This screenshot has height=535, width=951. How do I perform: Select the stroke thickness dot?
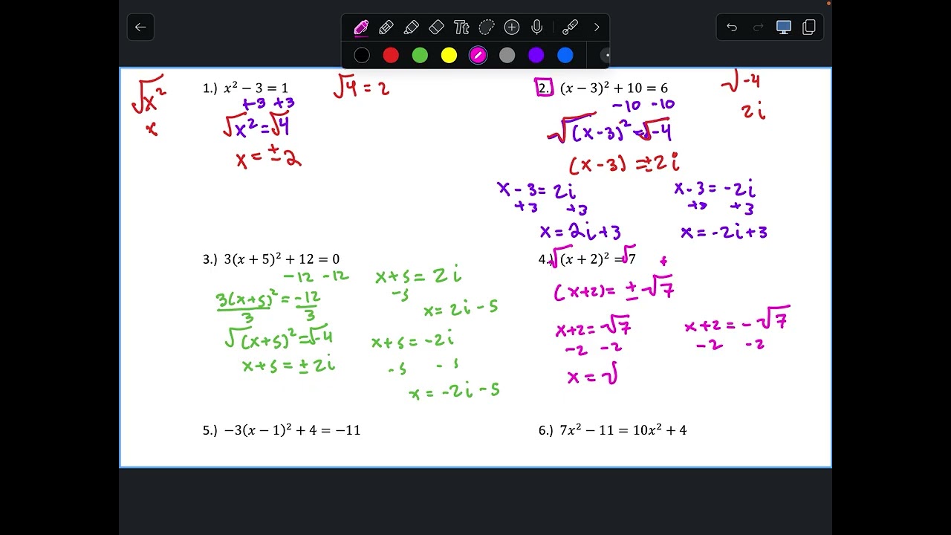[605, 56]
